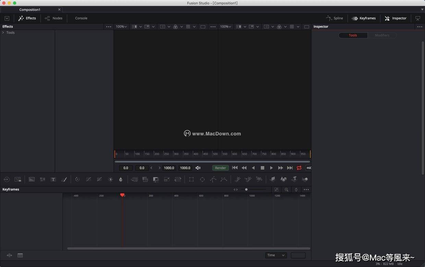425x267 pixels.
Task: Add a Loader node from toolbar
Action: (7, 179)
